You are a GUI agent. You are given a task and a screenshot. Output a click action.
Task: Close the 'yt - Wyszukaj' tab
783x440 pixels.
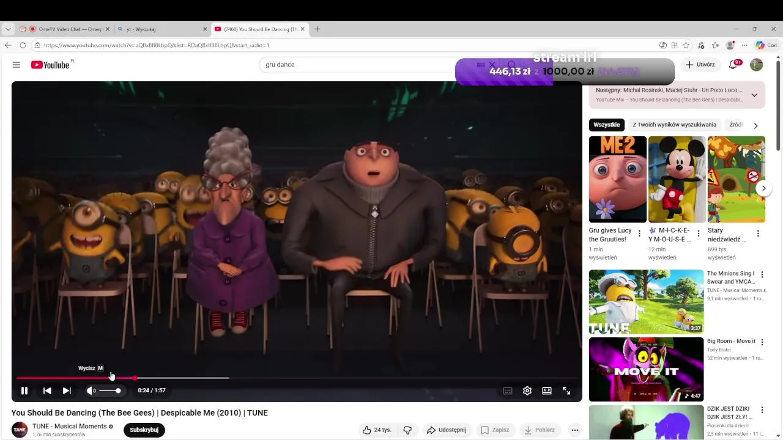[205, 29]
